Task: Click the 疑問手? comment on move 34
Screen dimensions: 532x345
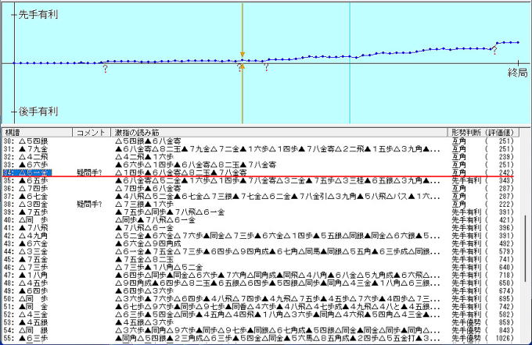Action: tap(90, 172)
